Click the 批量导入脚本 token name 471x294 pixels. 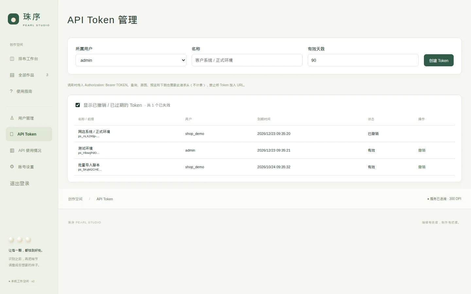coord(89,165)
